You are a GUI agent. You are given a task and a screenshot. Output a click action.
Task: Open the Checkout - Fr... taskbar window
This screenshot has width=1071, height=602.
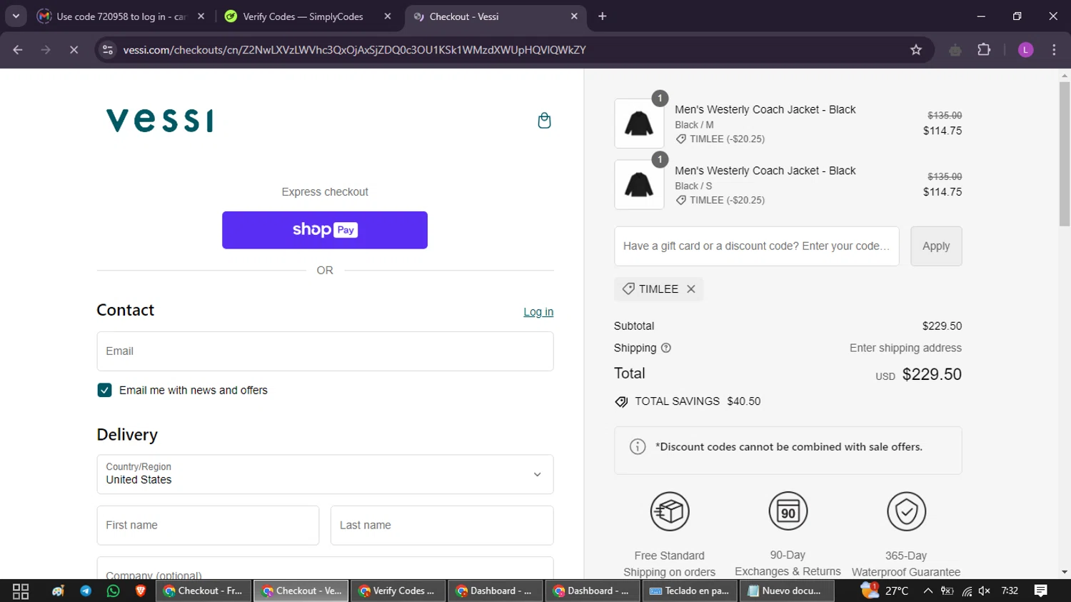coord(203,591)
